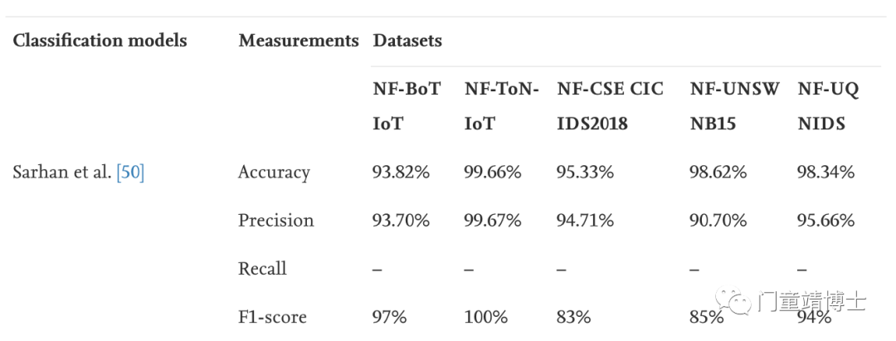Open the [50] citation link

tap(129, 173)
